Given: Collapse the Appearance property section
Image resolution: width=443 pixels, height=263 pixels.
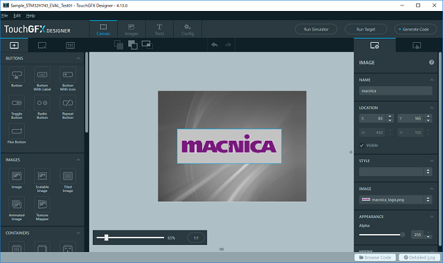Looking at the screenshot, I should pos(432,217).
